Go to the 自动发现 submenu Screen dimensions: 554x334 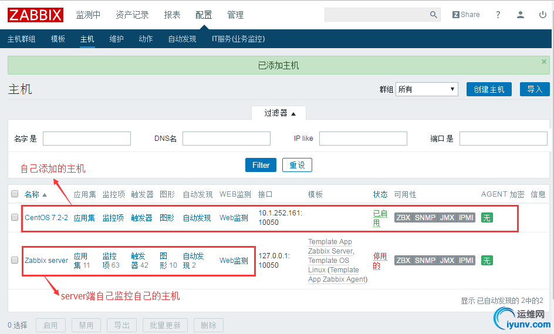(182, 39)
